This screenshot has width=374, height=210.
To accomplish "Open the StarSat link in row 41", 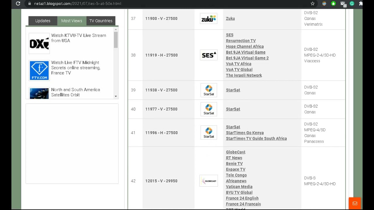I will point(233,127).
